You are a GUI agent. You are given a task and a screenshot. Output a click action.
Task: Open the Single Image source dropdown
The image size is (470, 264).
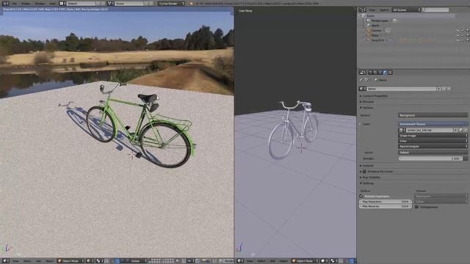click(433, 136)
